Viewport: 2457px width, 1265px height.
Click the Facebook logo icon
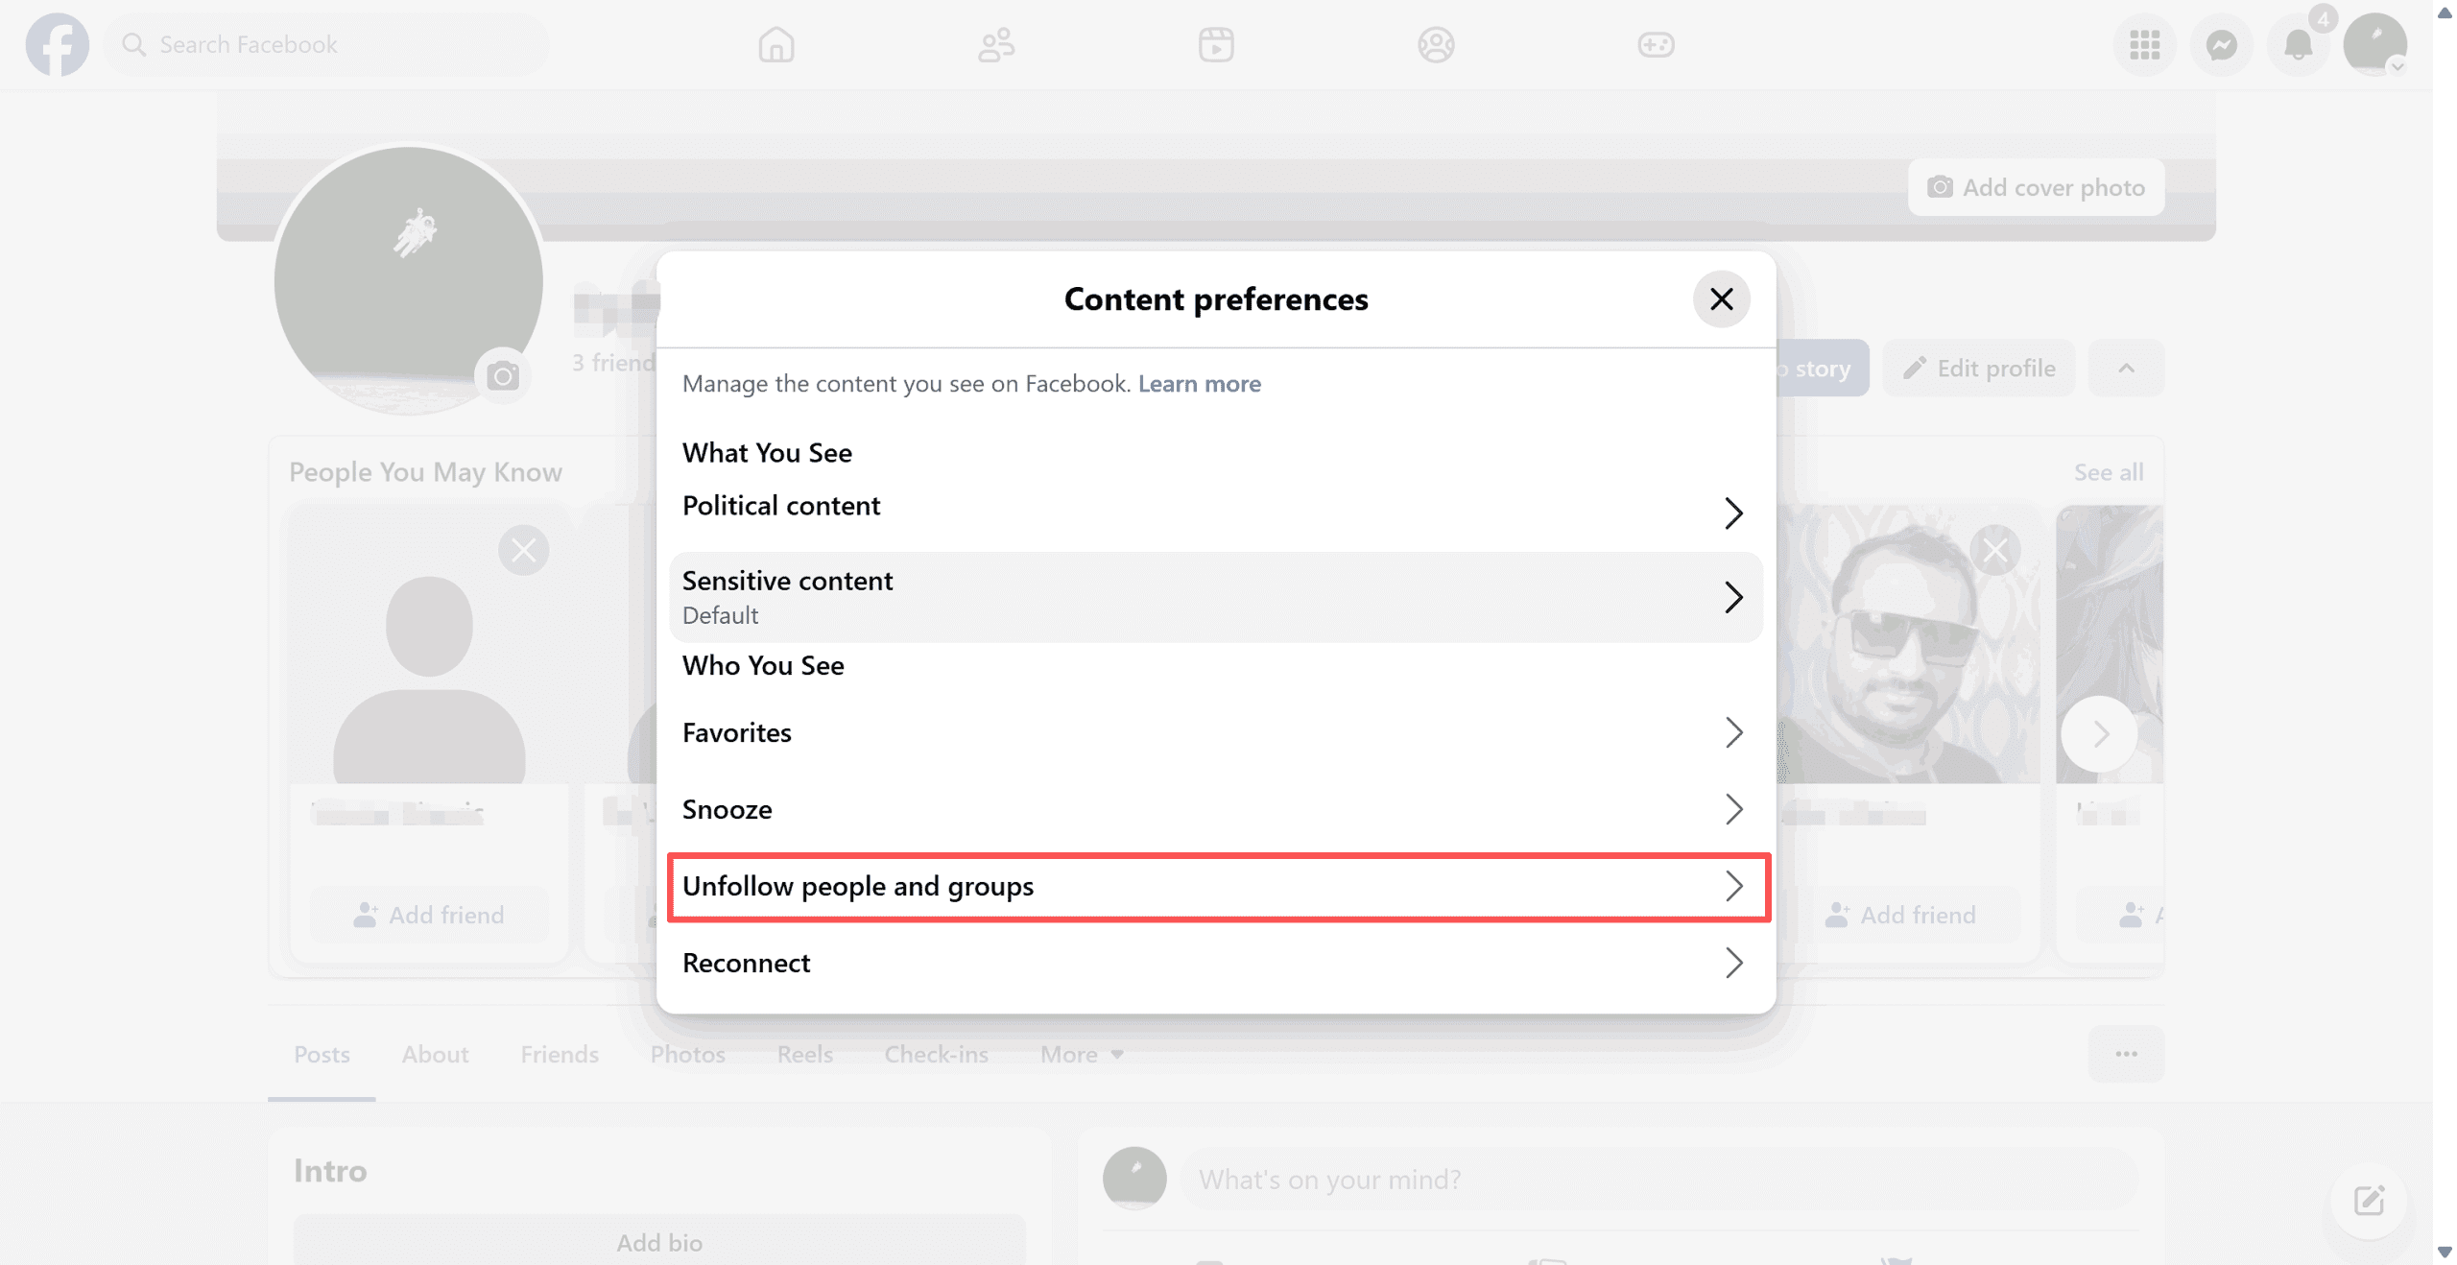coord(58,44)
